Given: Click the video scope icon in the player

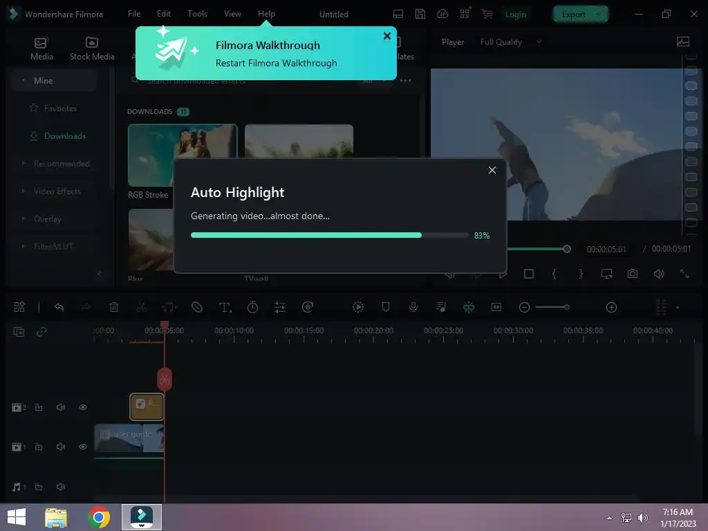Looking at the screenshot, I should pyautogui.click(x=683, y=42).
